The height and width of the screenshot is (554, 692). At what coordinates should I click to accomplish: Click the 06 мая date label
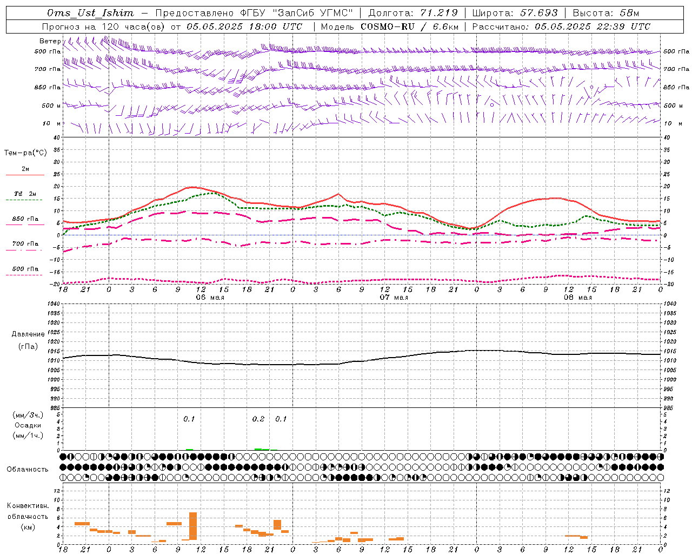[210, 298]
